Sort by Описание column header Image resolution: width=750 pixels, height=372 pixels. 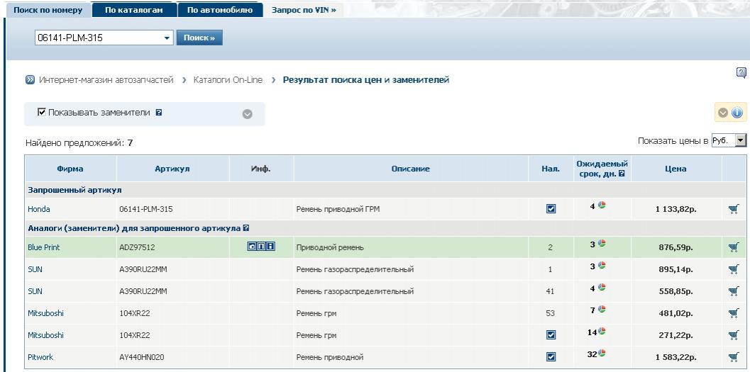coord(410,169)
